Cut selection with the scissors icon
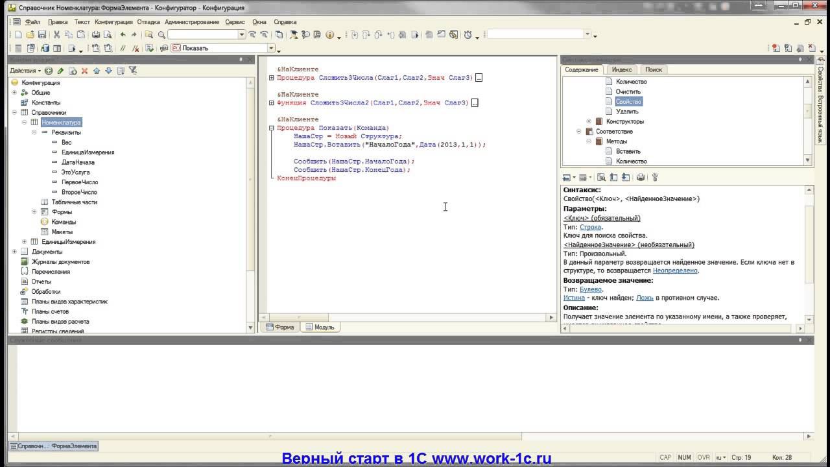830x467 pixels. pos(56,34)
